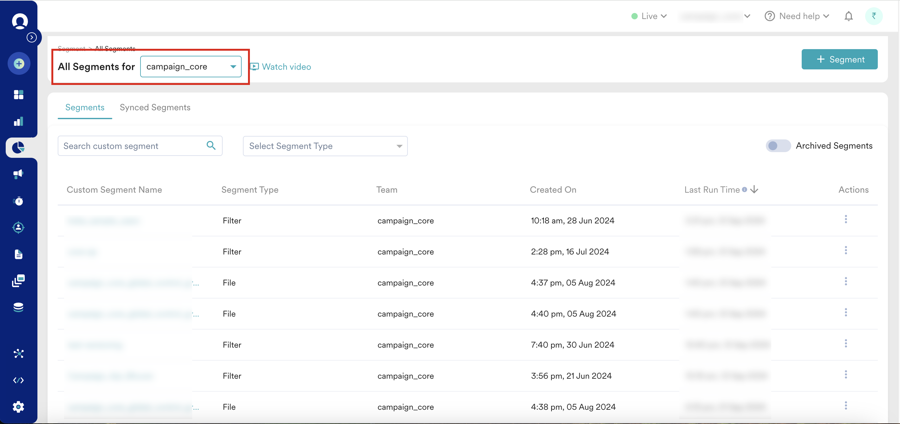Sort by Last Run Time arrow

click(754, 190)
